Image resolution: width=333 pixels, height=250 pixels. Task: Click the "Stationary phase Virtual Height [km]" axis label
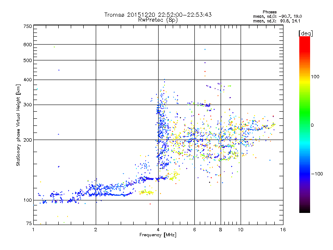pyautogui.click(x=18, y=125)
